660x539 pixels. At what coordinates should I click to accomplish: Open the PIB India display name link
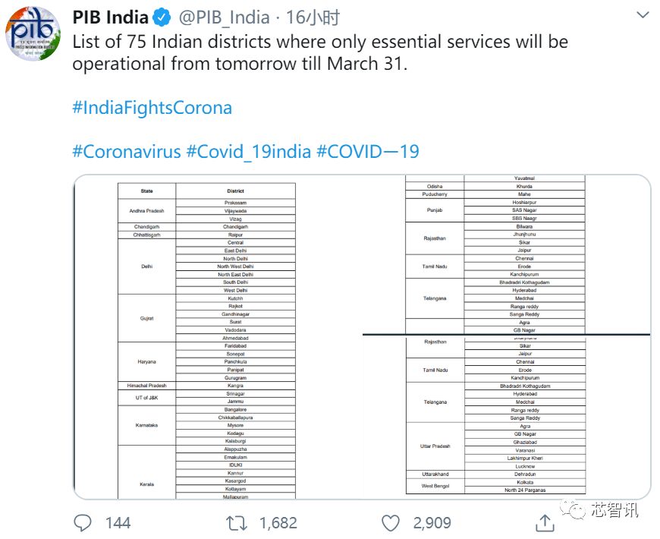(x=109, y=17)
